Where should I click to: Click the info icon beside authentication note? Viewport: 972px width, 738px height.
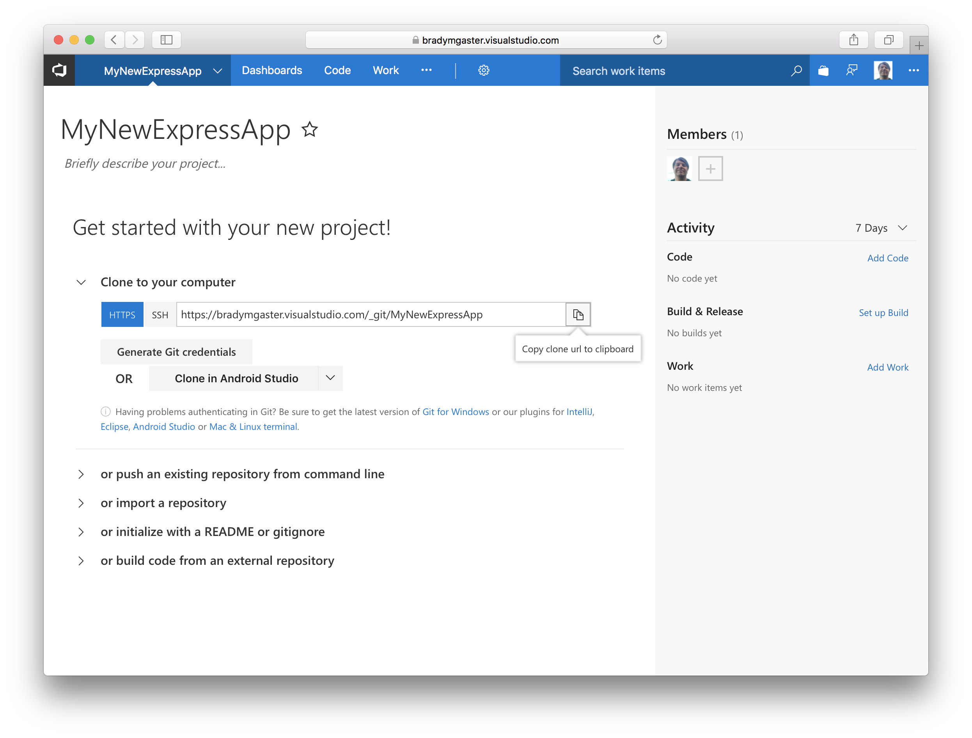tap(105, 412)
